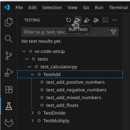The image size is (130, 130).
Task: Open the Go menu
Action: (x=86, y=8)
